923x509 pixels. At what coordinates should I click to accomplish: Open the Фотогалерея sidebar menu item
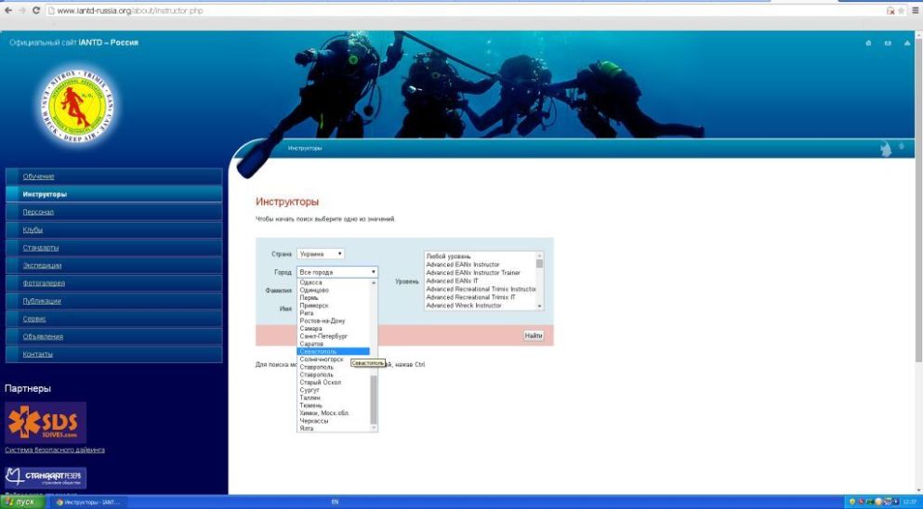(113, 283)
